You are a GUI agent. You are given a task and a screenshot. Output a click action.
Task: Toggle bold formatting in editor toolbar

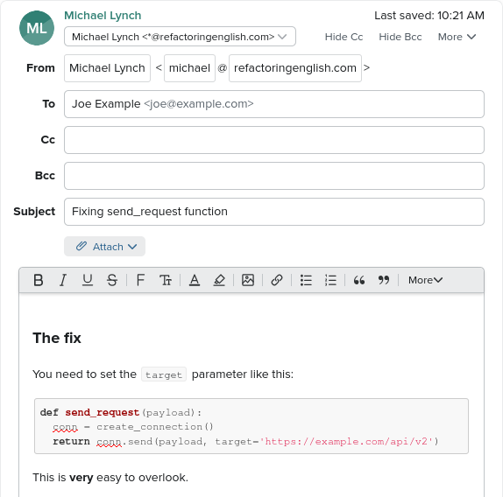(39, 280)
